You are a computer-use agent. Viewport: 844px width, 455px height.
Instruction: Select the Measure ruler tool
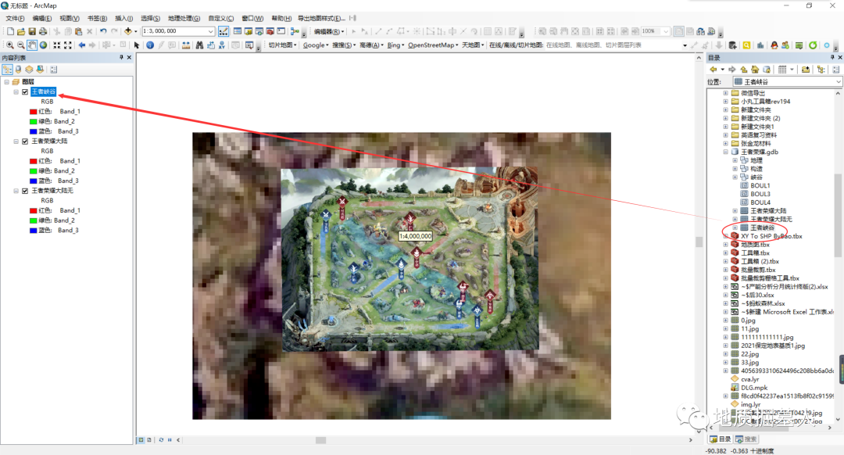pyautogui.click(x=186, y=45)
